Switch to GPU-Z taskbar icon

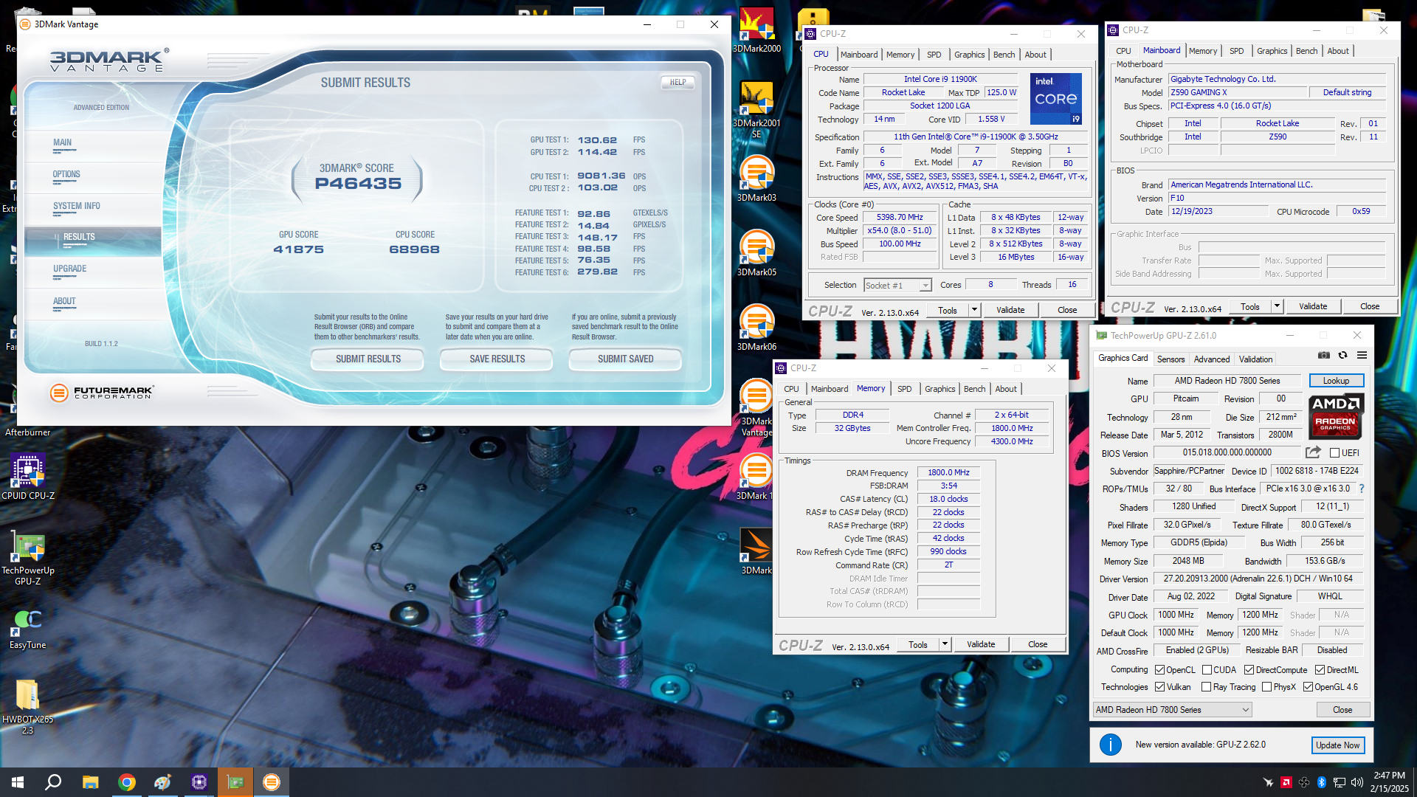(235, 782)
